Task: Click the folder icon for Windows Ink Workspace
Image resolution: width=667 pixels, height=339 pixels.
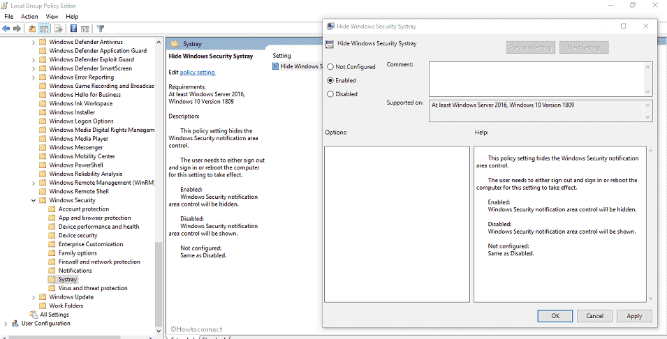Action: pyautogui.click(x=43, y=103)
